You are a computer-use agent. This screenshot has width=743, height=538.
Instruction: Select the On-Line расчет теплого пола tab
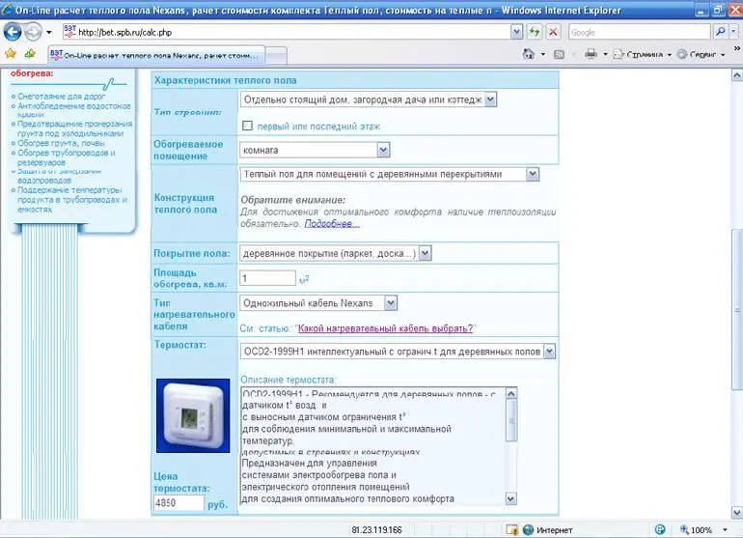(156, 55)
